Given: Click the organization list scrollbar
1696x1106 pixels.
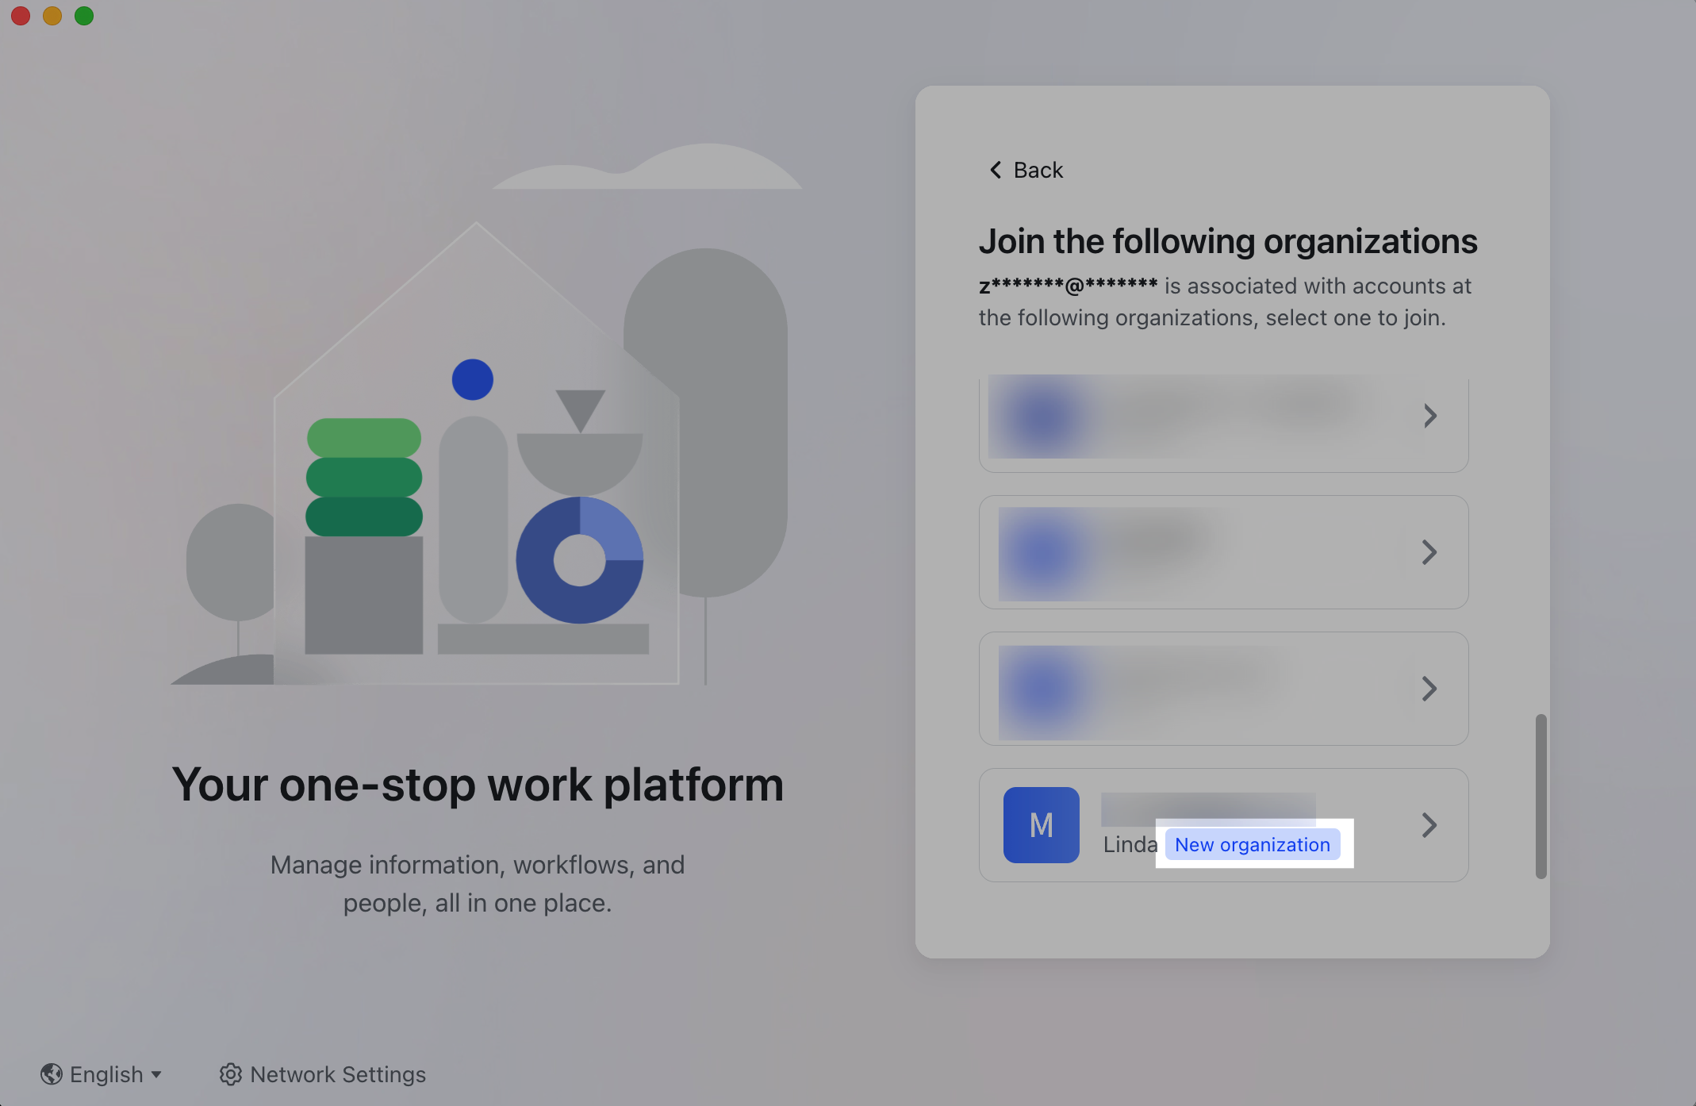Looking at the screenshot, I should [x=1541, y=796].
